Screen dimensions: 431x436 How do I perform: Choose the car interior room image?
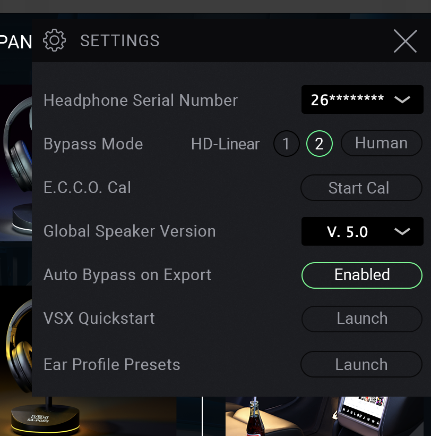[x=325, y=416]
